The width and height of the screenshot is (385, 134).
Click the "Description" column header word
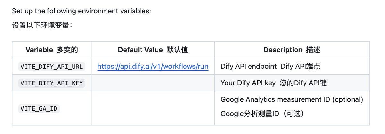[283, 50]
